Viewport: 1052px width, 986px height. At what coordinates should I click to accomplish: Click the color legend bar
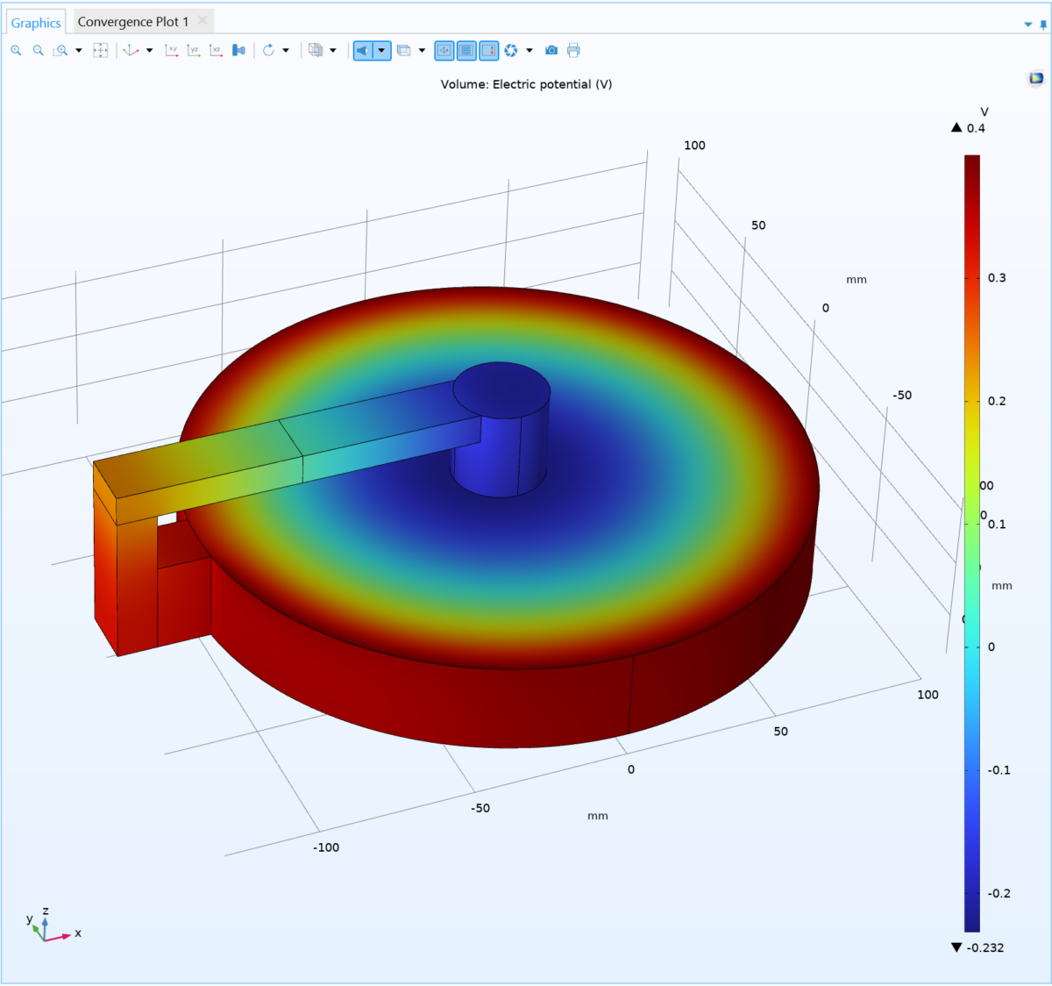[973, 526]
